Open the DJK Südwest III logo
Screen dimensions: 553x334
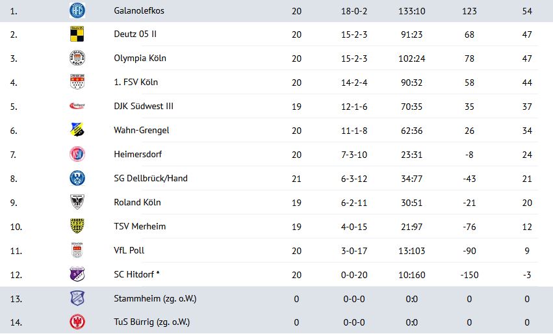click(x=77, y=105)
